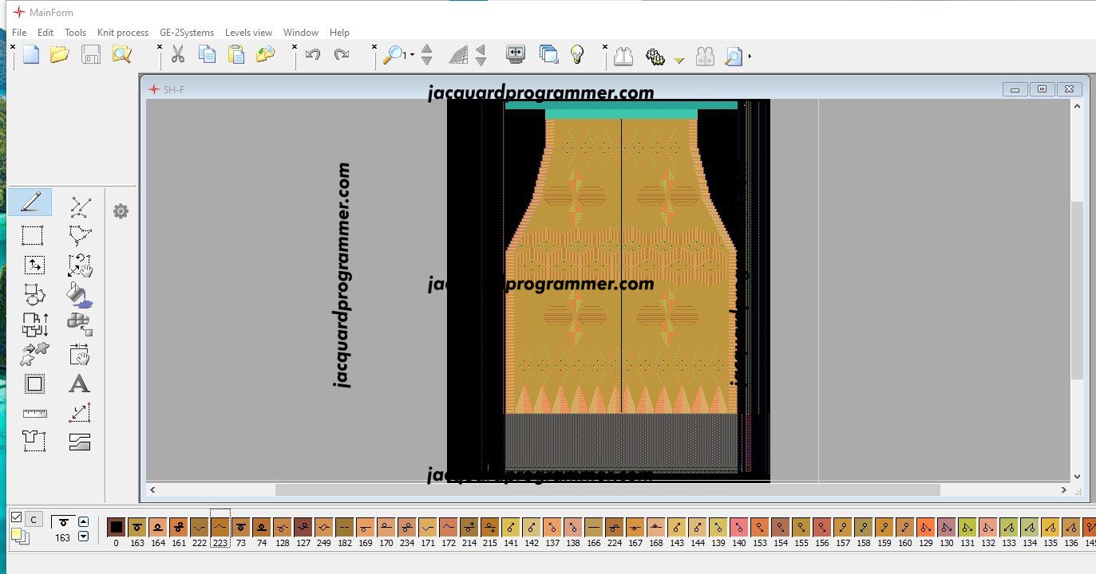Open the yellow dropdown arrow beside gears icon
The image size is (1096, 574).
[x=679, y=60]
